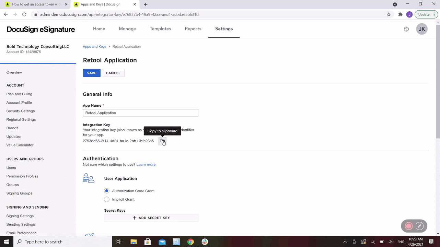Show hidden system tray icons
The image size is (440, 247).
345,242
